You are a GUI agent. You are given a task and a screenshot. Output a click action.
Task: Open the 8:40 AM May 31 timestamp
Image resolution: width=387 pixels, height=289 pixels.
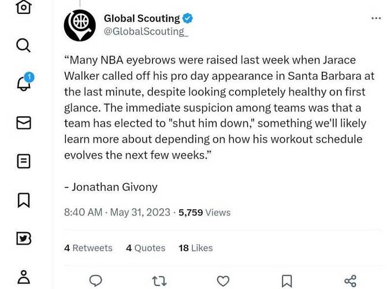click(117, 213)
